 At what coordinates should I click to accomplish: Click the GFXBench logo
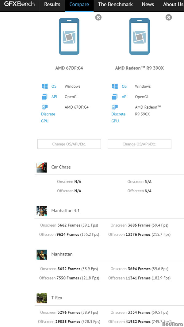(x=19, y=4)
